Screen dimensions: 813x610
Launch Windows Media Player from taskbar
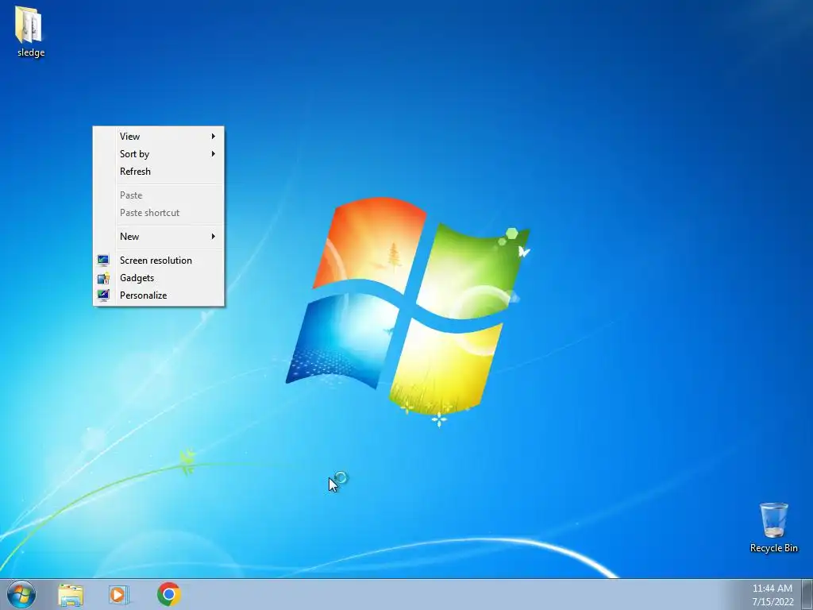click(119, 594)
